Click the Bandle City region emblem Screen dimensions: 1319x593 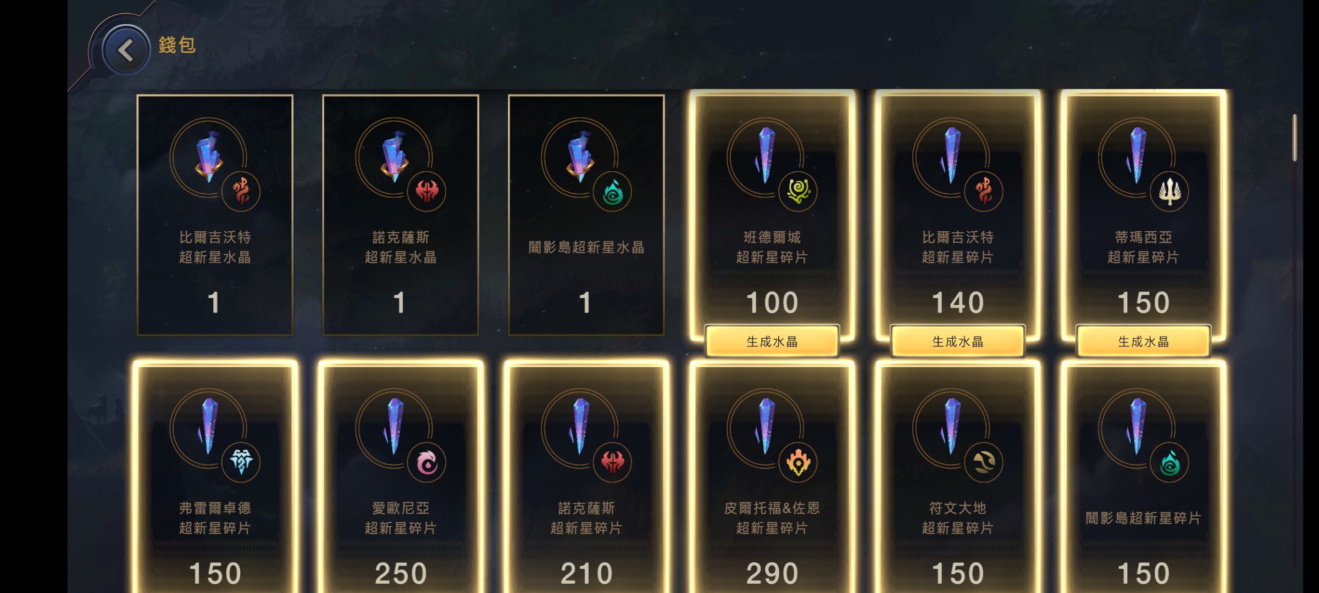point(798,191)
